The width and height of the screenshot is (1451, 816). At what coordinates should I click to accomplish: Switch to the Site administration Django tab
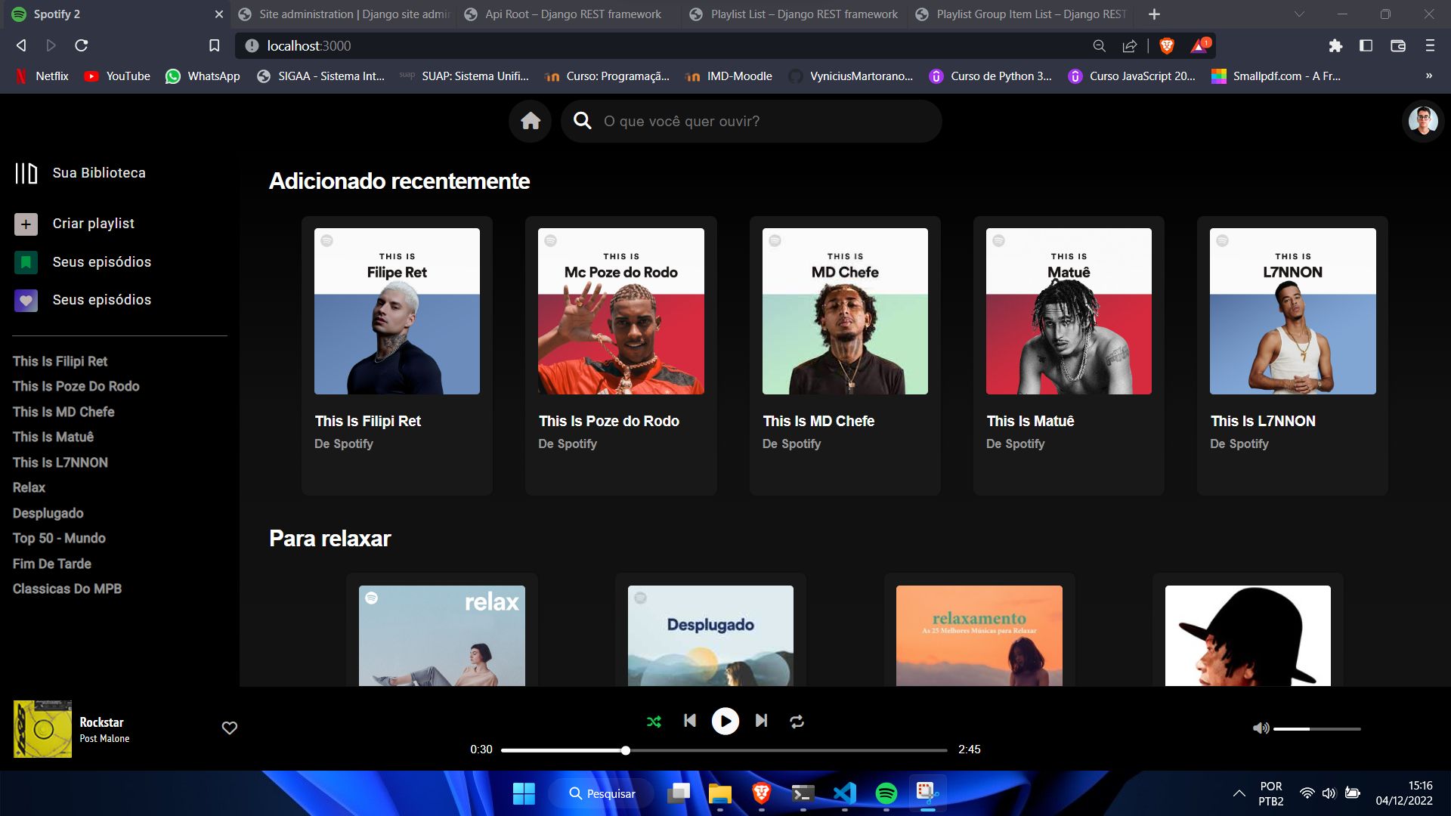coord(344,14)
